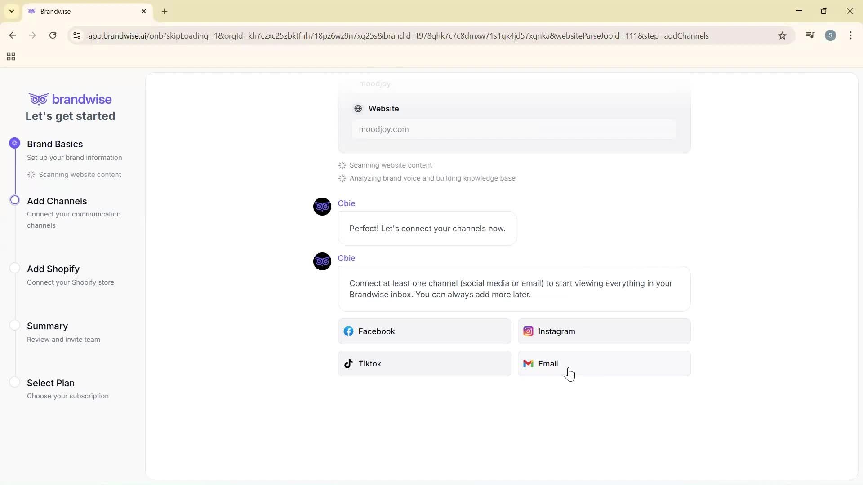Screen dimensions: 863x485
Task: Click the Gmail icon beside Email
Action: pyautogui.click(x=529, y=364)
